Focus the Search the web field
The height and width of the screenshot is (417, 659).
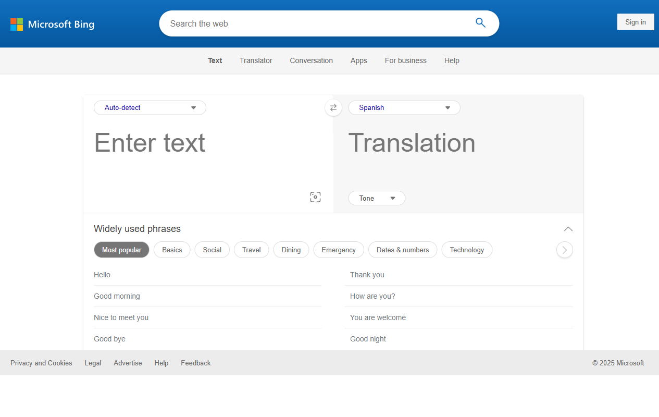(313, 23)
